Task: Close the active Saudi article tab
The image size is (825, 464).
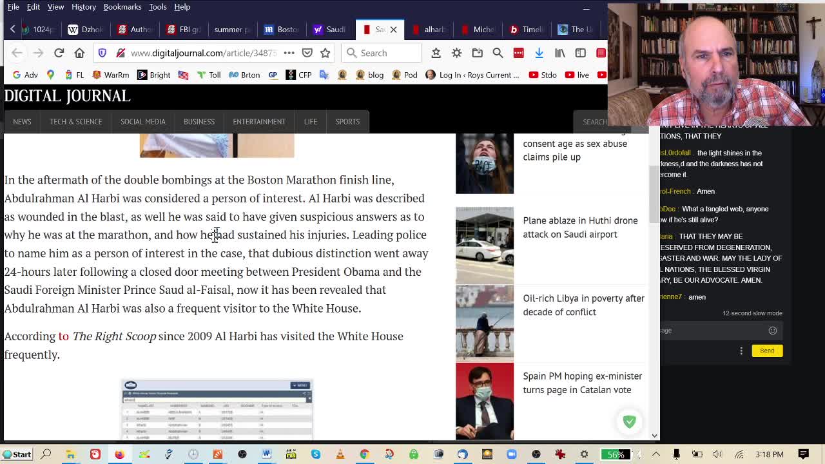Action: click(x=393, y=30)
